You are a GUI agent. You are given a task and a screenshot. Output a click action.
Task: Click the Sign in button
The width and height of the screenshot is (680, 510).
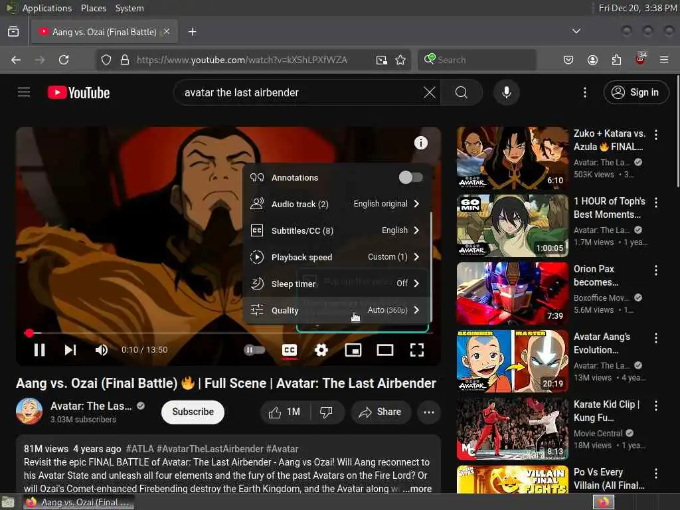coord(636,92)
